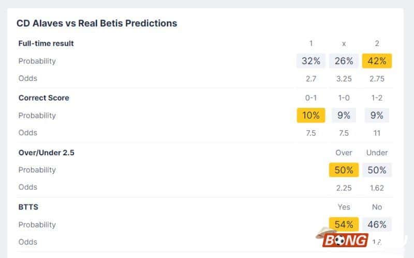
Task: Select the highlighted 50% Over probability
Action: [344, 170]
